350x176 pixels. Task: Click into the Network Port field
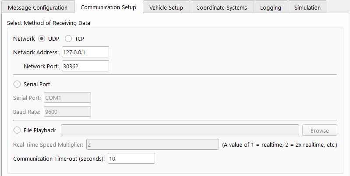click(x=85, y=66)
